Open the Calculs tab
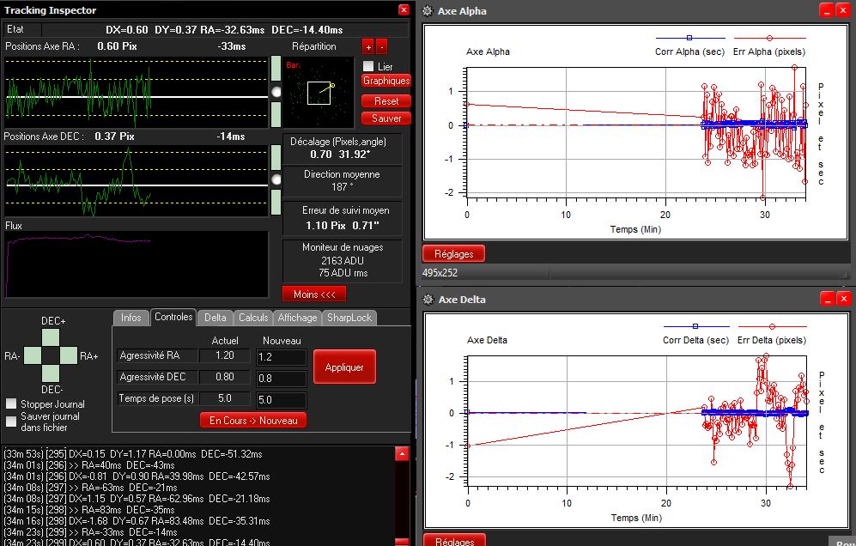Image resolution: width=856 pixels, height=546 pixels. 253,318
